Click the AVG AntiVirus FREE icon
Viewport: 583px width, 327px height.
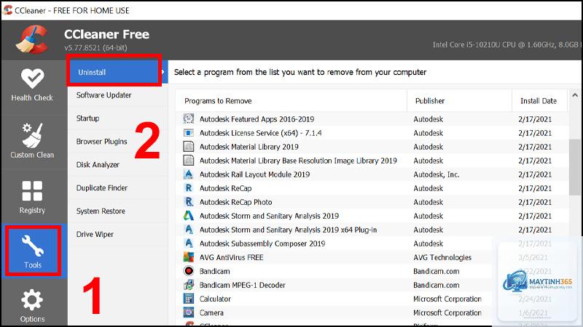[189, 257]
